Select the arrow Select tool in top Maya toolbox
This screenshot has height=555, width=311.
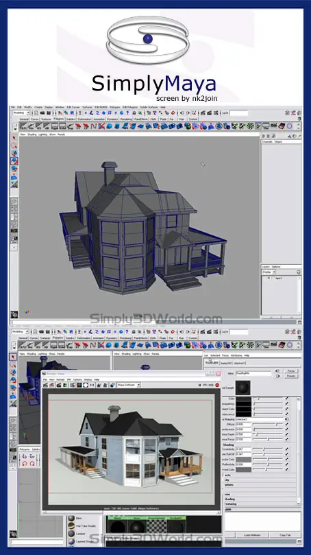14,138
